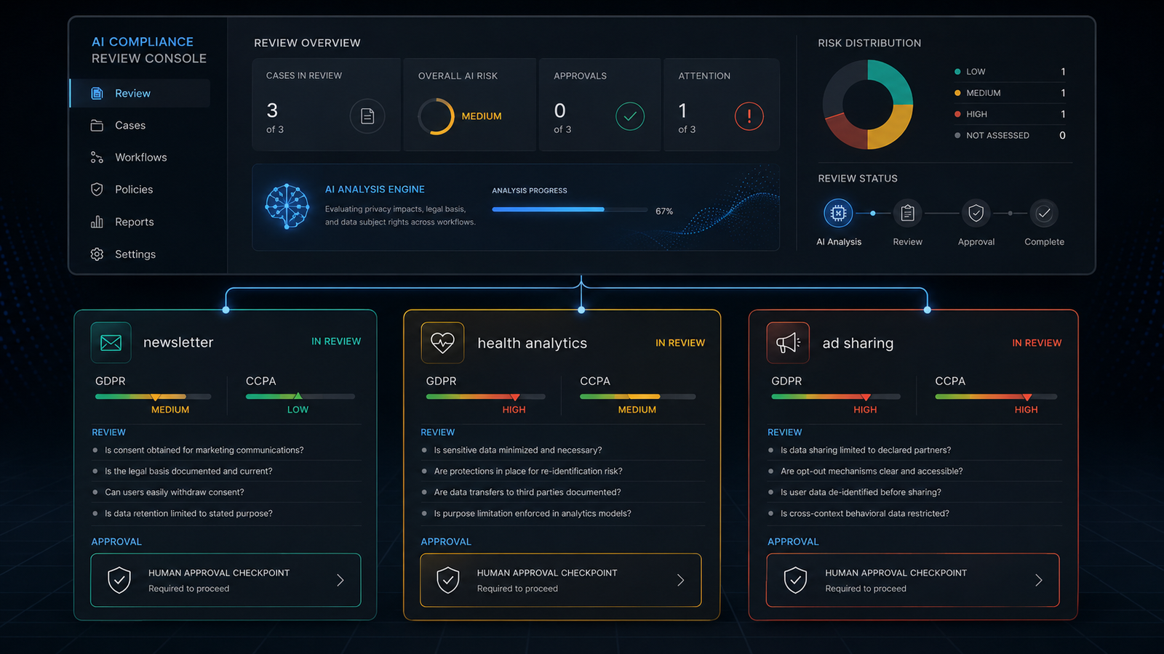Image resolution: width=1164 pixels, height=654 pixels.
Task: Click the Policies shield icon
Action: [x=97, y=189]
